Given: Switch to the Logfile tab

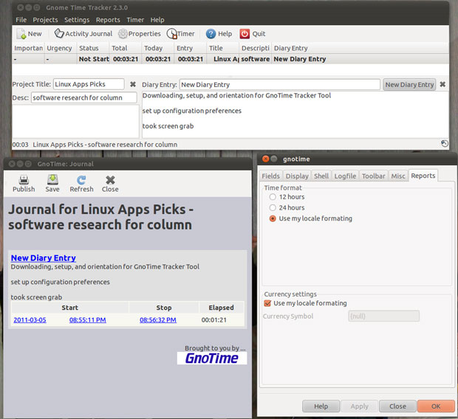Looking at the screenshot, I should (345, 176).
